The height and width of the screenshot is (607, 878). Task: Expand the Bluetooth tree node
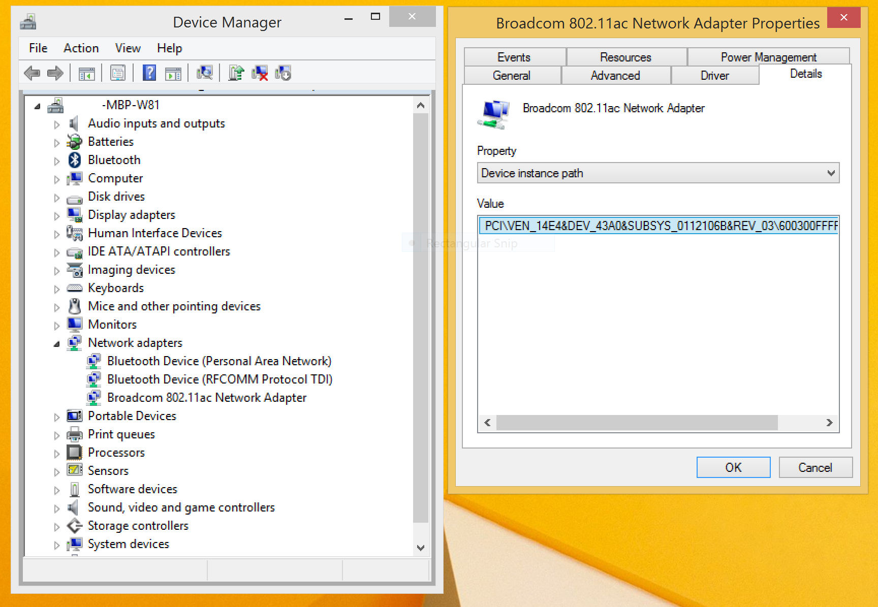(57, 161)
